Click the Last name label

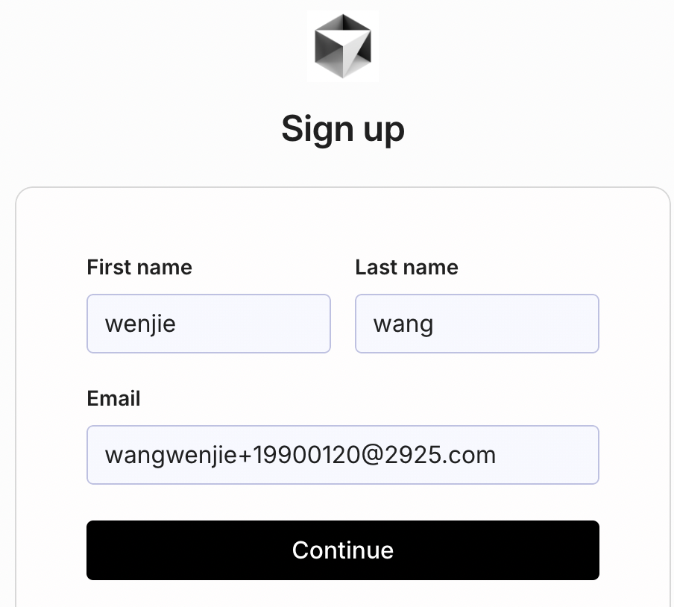click(406, 268)
